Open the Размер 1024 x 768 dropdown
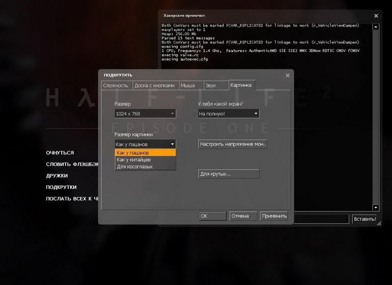This screenshot has width=392, height=285. (x=145, y=114)
